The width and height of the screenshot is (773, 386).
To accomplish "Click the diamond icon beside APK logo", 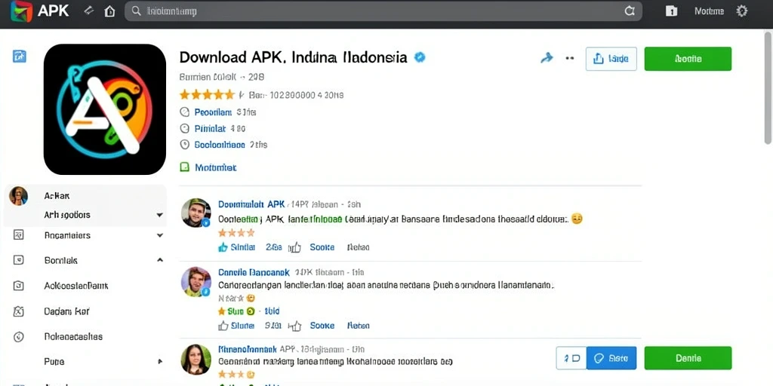I will point(89,10).
